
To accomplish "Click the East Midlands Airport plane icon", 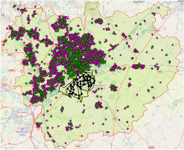I will coord(23,129).
